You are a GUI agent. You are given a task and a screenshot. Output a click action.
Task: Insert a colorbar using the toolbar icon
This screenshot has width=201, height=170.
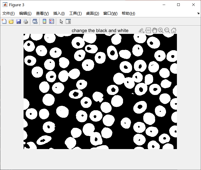(44, 21)
